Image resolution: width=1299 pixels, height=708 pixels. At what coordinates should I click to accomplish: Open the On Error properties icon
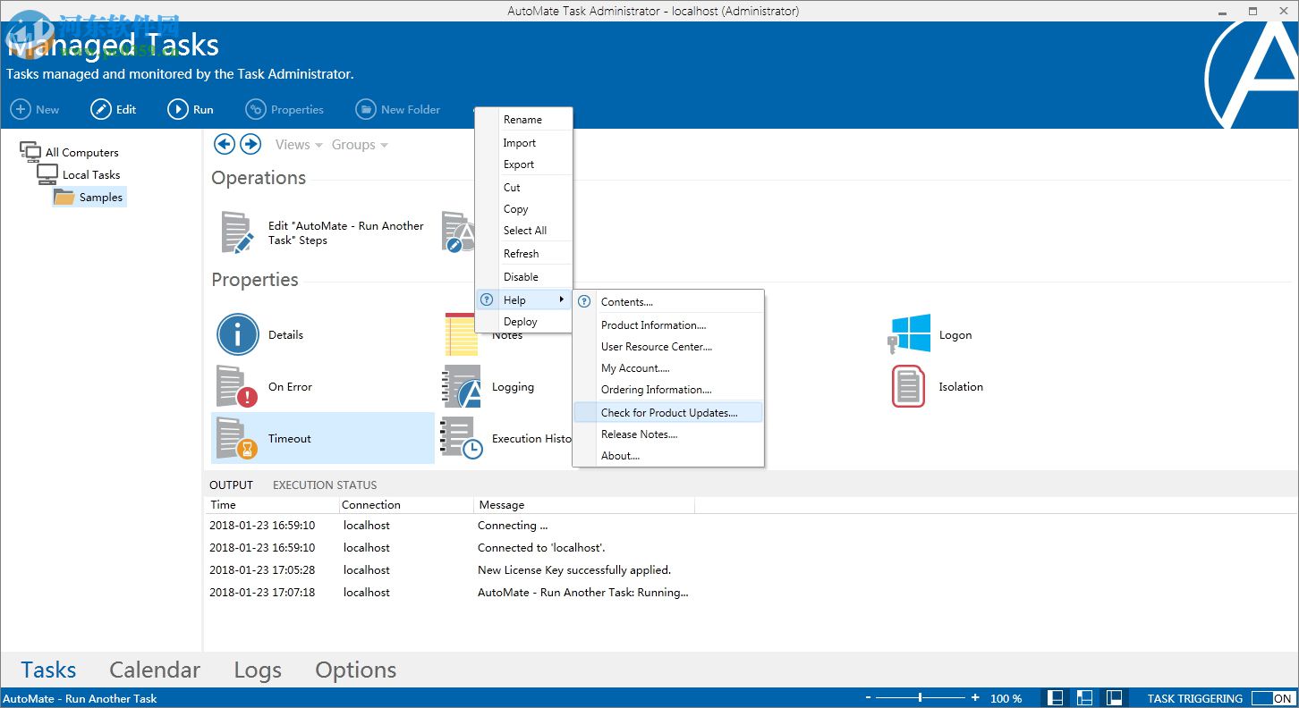(x=238, y=387)
